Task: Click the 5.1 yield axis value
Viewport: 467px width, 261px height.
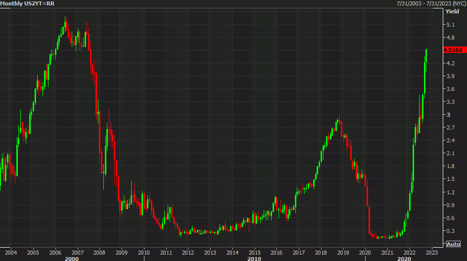Action: [x=450, y=25]
